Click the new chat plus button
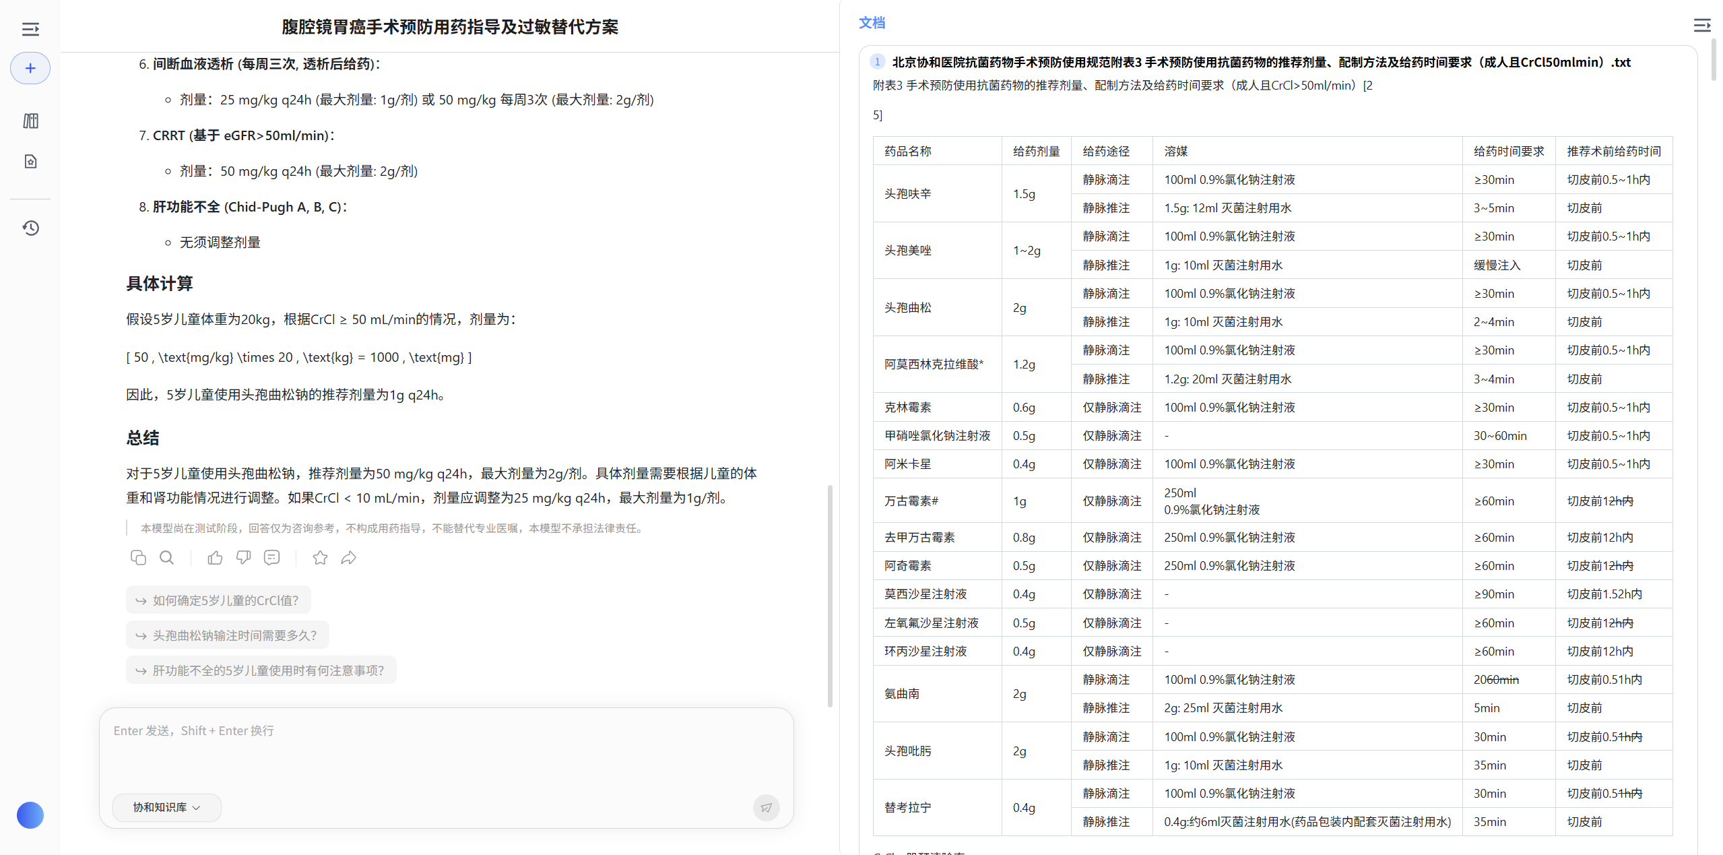The height and width of the screenshot is (855, 1723). [30, 68]
